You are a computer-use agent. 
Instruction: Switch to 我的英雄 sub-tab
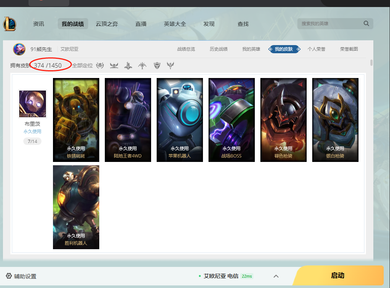[251, 49]
